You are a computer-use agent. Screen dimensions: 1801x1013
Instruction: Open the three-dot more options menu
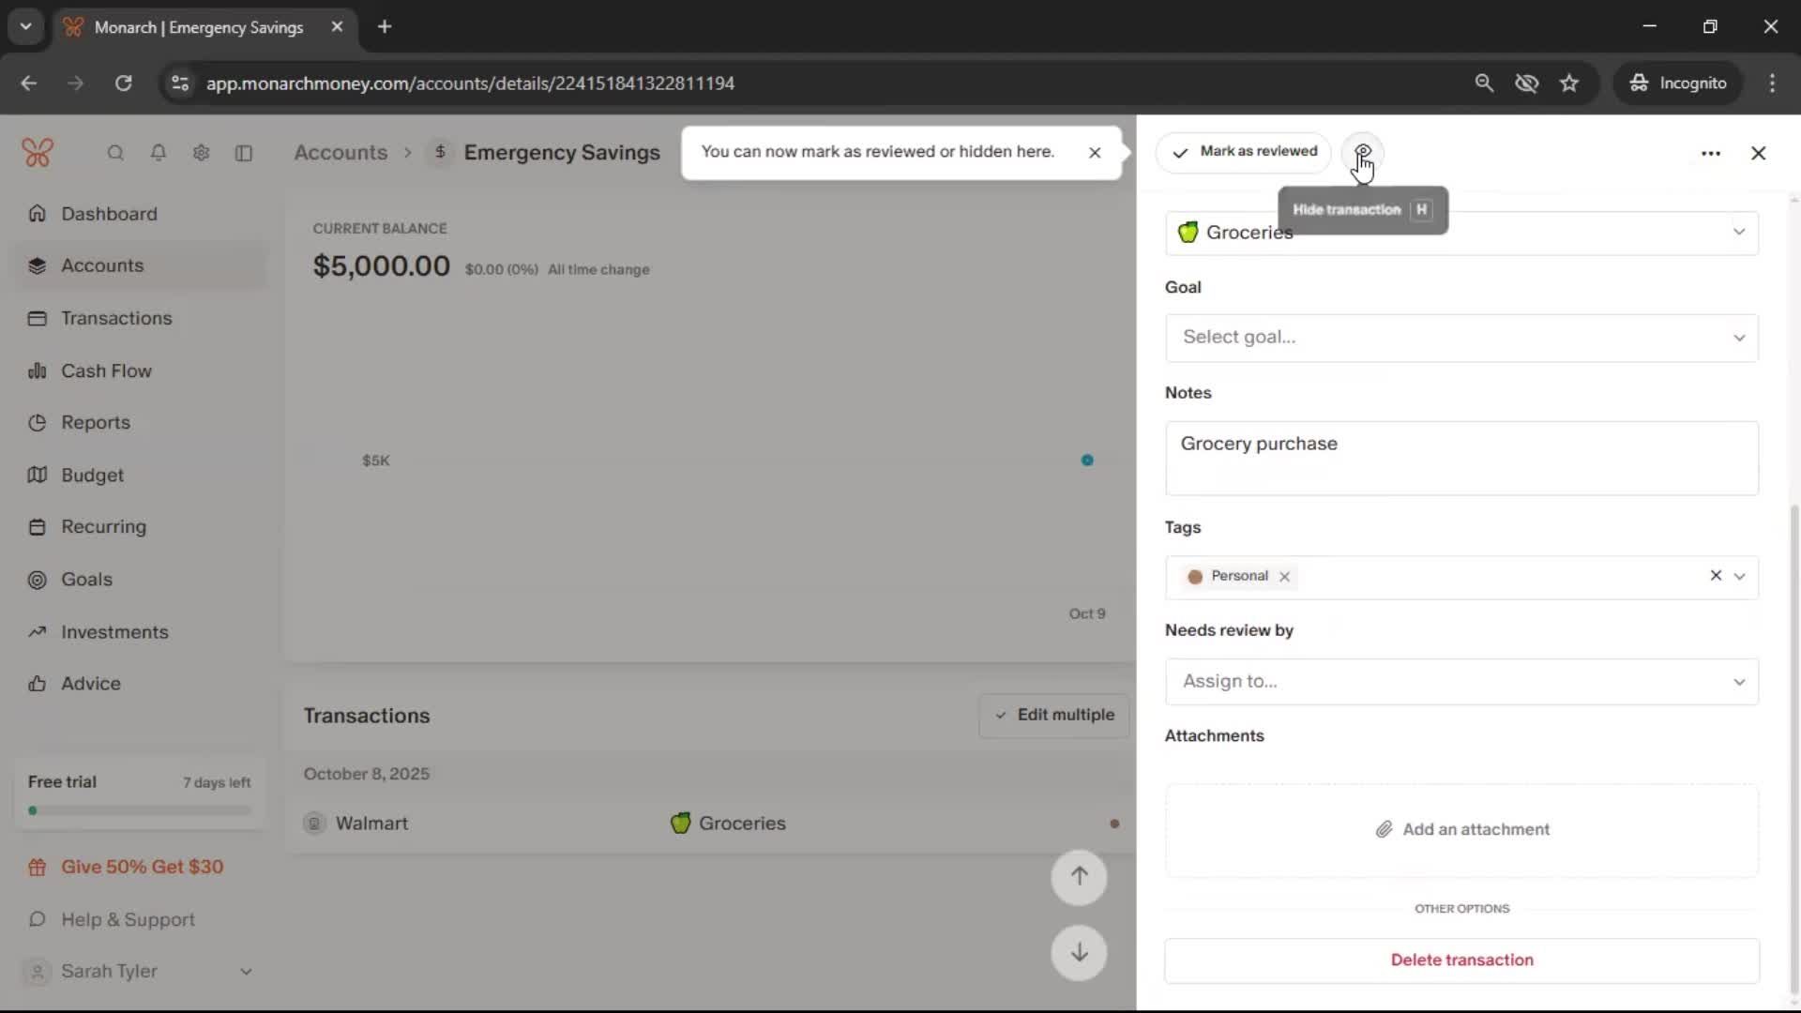click(1710, 153)
